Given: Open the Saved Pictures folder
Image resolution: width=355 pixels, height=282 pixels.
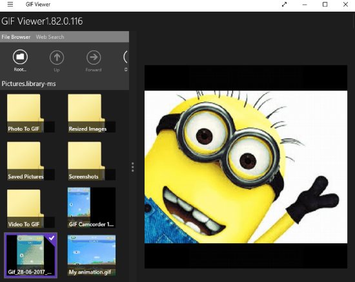Looking at the screenshot, I should [x=30, y=161].
